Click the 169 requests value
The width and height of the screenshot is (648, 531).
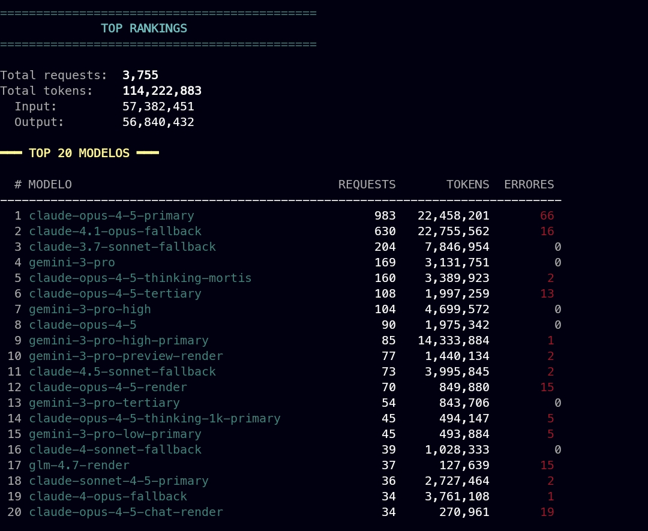tap(385, 263)
